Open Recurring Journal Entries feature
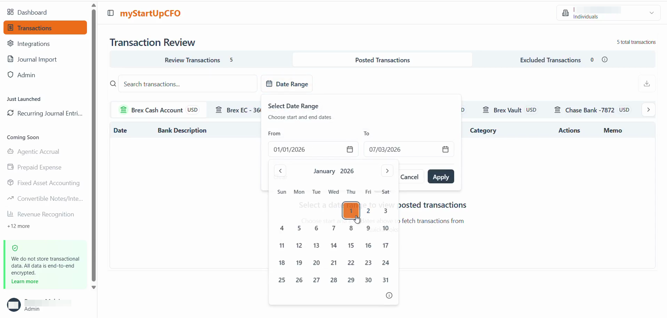Image resolution: width=667 pixels, height=318 pixels. (x=45, y=113)
